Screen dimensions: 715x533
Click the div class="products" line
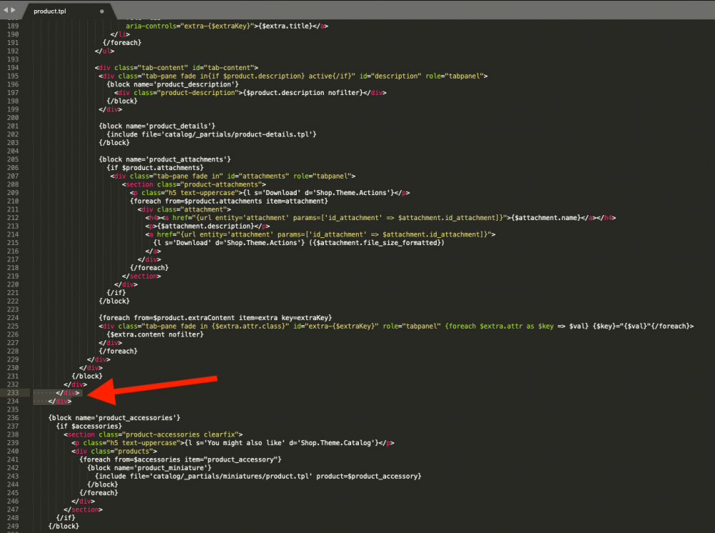(114, 451)
